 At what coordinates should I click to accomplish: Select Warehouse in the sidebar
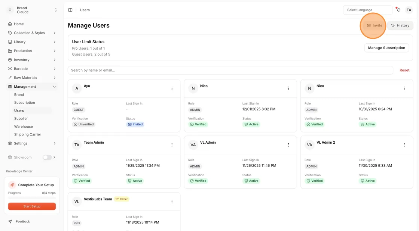pyautogui.click(x=24, y=127)
